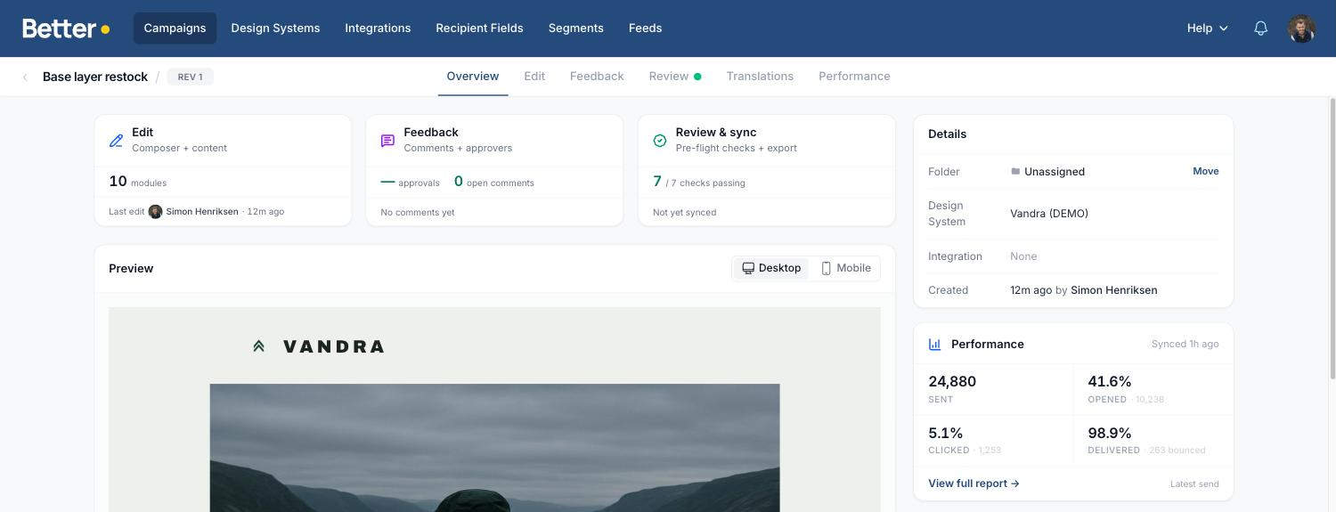Click the 98.9% Delivered statistic
Screen dimensions: 1336x512
point(1146,440)
